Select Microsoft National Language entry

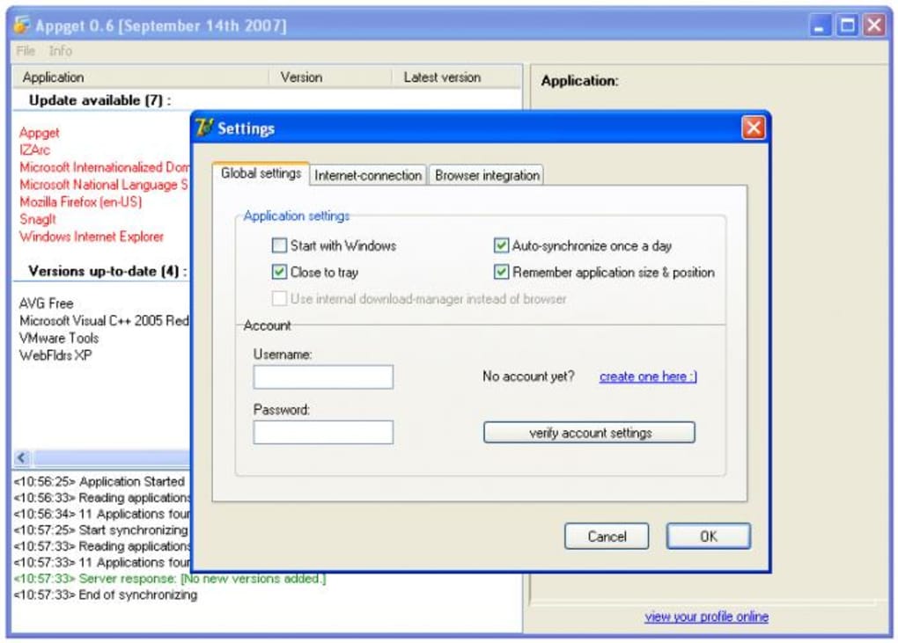(x=104, y=184)
